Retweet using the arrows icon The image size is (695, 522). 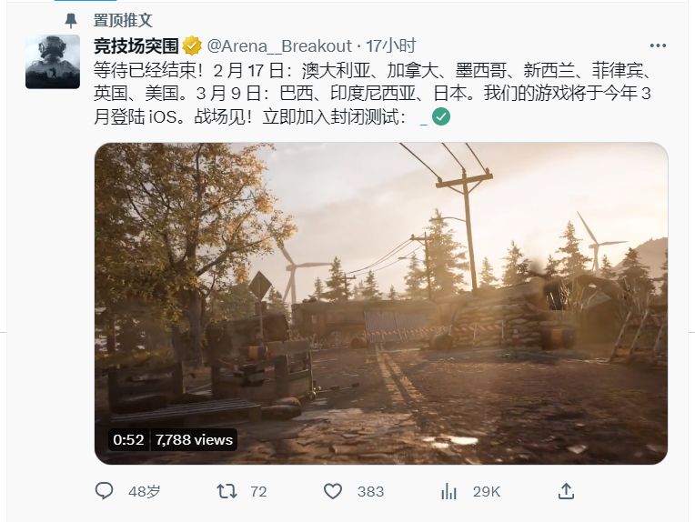click(x=227, y=491)
